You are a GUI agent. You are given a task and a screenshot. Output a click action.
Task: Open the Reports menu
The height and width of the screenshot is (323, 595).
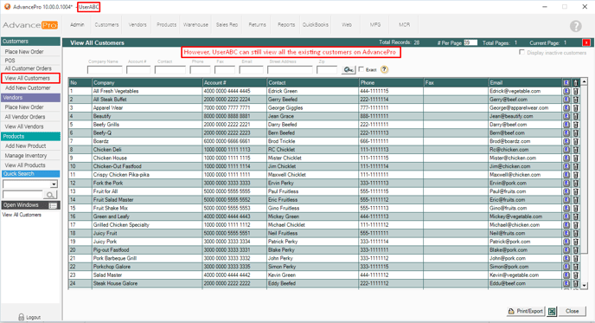(x=286, y=25)
